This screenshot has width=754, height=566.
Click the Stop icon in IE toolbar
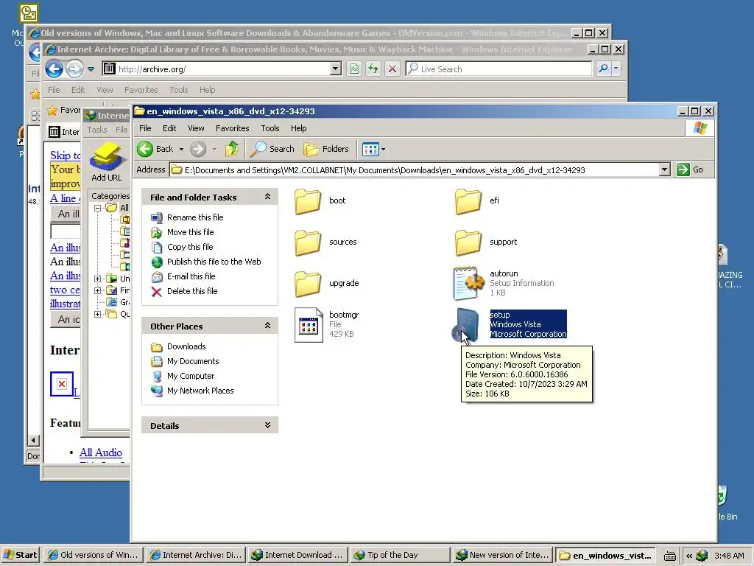click(x=392, y=69)
